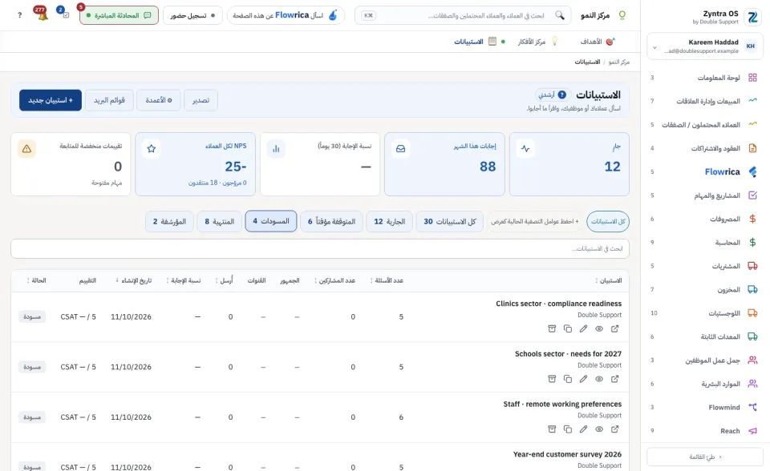Preview Staff remote working survey with eye icon
Image resolution: width=770 pixels, height=471 pixels.
(599, 429)
